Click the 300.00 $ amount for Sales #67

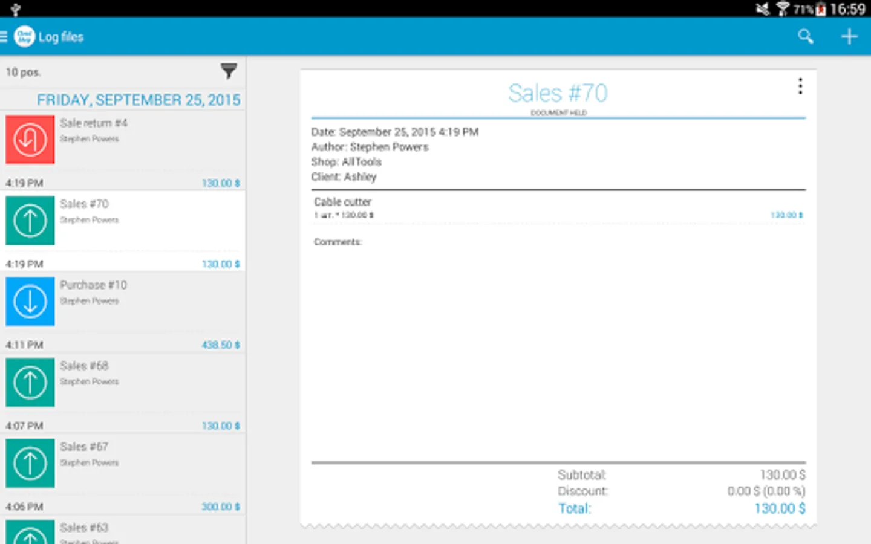click(x=221, y=507)
